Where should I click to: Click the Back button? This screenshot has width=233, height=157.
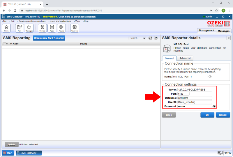169,115
